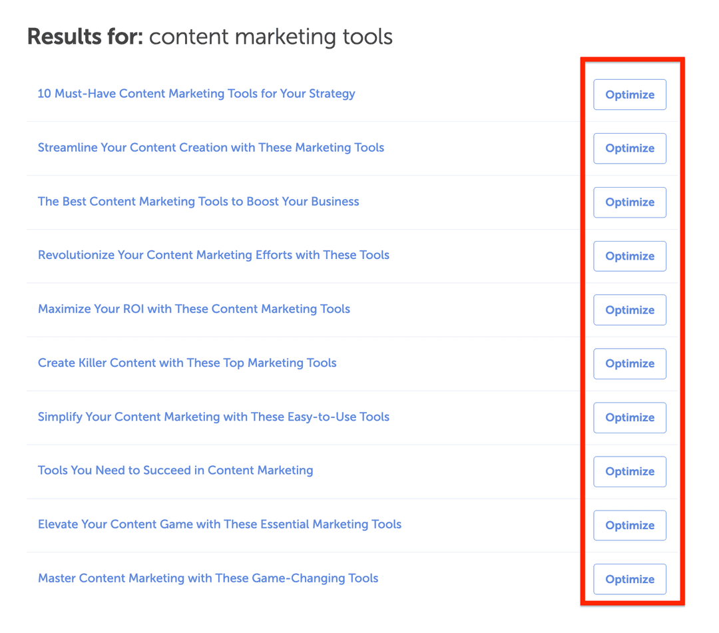This screenshot has height=633, width=719.
Task: Open 'The Best Content Marketing Tools to Boost Your Business'
Action: point(198,202)
